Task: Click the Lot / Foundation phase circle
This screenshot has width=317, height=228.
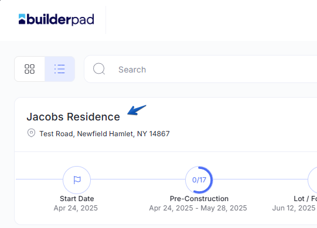Action: (x=312, y=180)
